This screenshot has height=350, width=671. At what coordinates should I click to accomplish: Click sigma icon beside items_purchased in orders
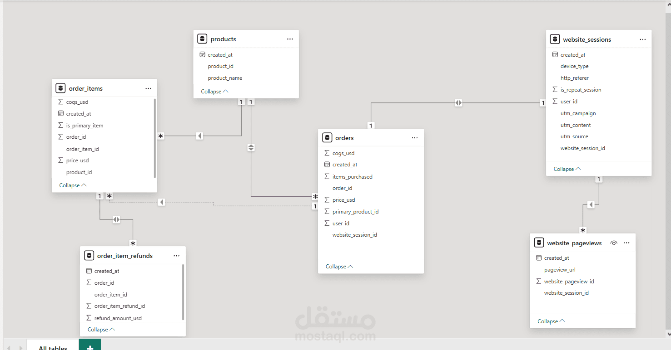327,176
